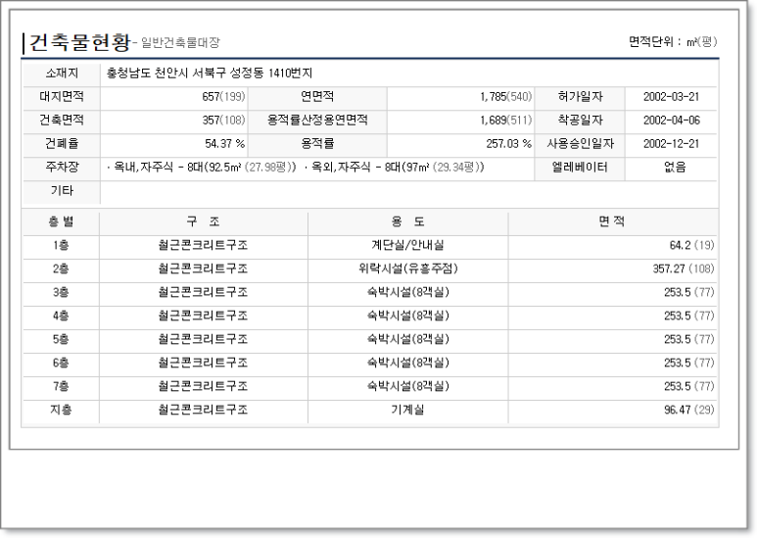Click the 대지면적 value 657(199)
757x538 pixels.
223,97
